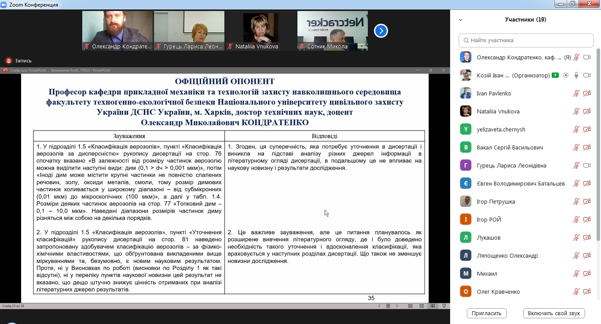
Task: Go to next slide using the right arrow
Action: point(397,306)
